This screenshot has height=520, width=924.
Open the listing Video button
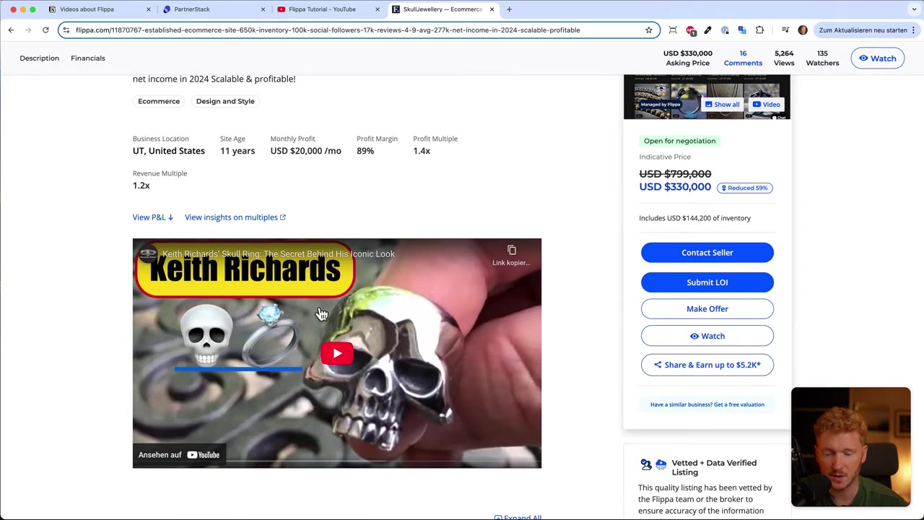[766, 105]
